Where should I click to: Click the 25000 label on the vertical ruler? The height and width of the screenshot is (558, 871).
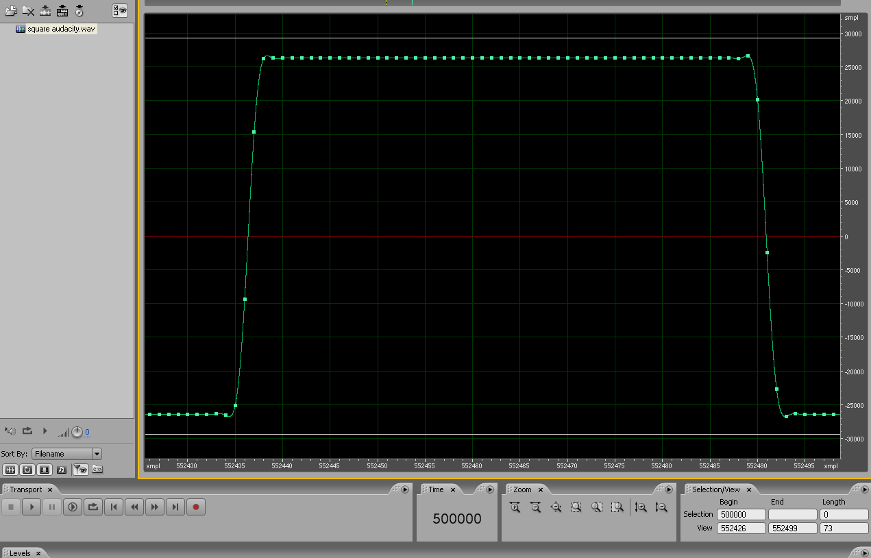coord(855,67)
